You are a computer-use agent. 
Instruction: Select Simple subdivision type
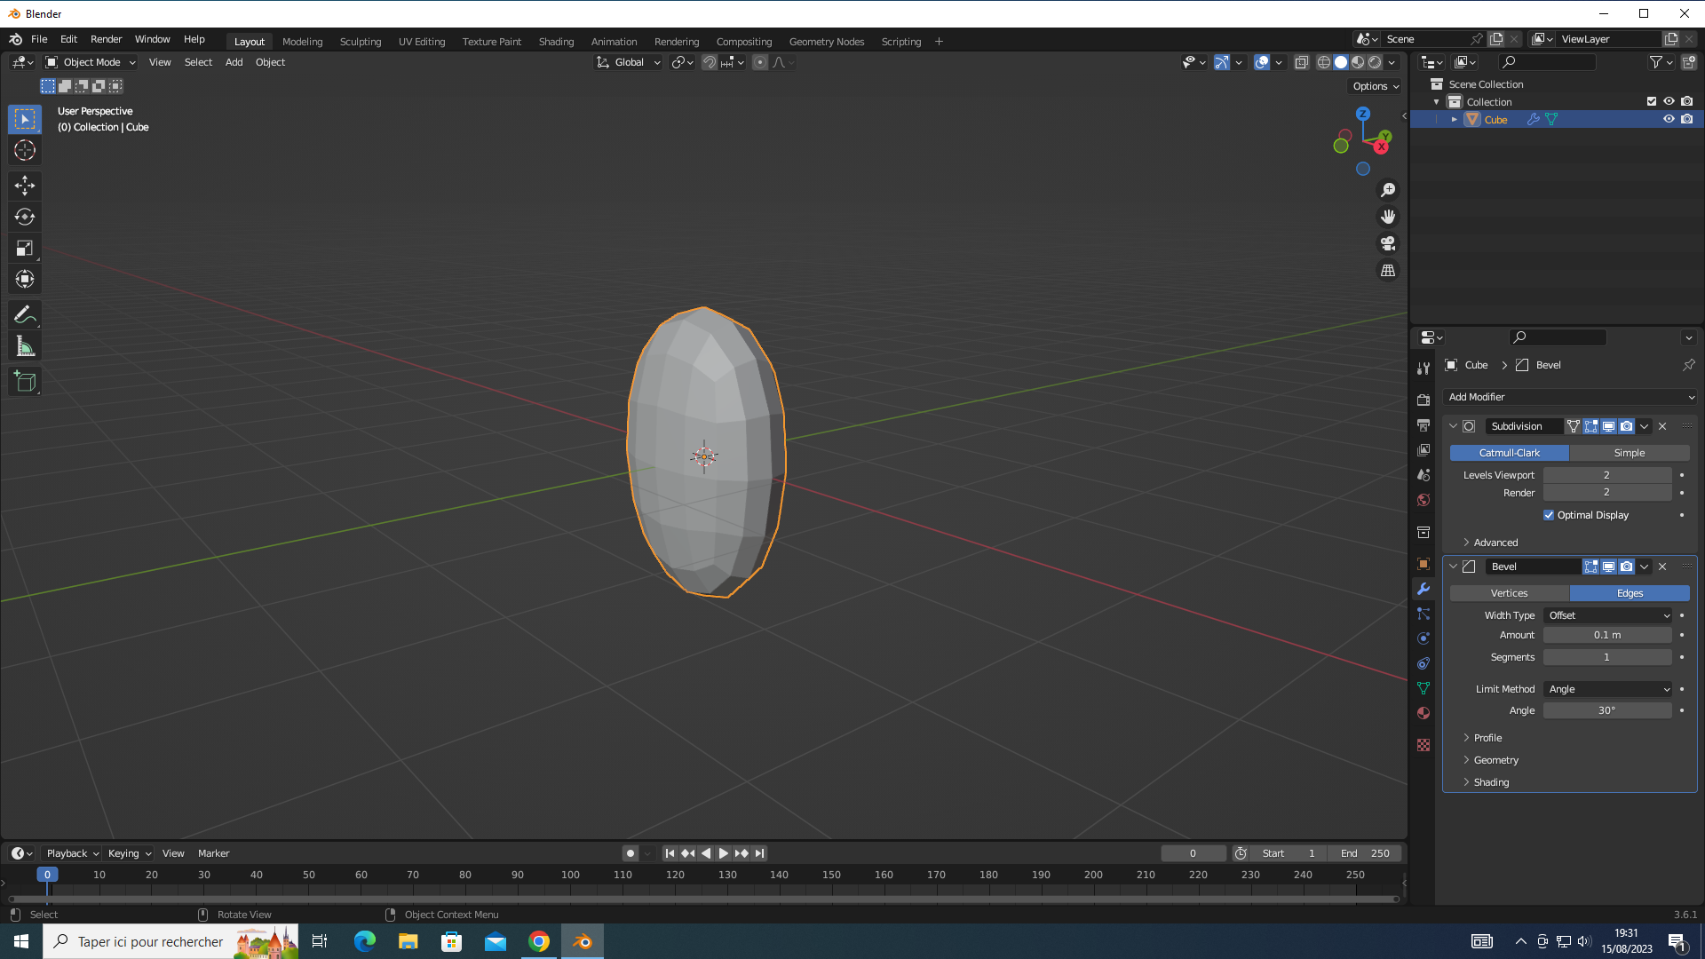click(x=1630, y=453)
